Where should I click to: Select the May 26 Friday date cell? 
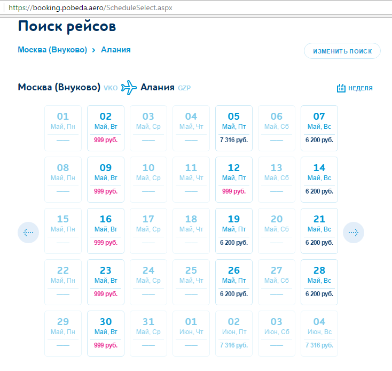(x=234, y=282)
